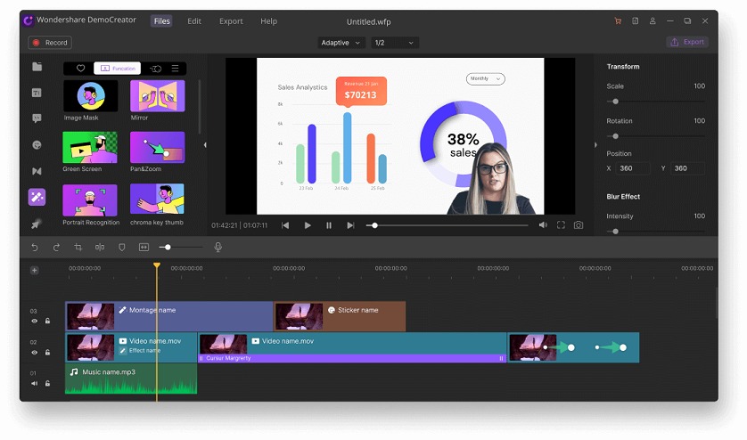The width and height of the screenshot is (747, 440).
Task: Mute audio track 01
Action: (34, 383)
